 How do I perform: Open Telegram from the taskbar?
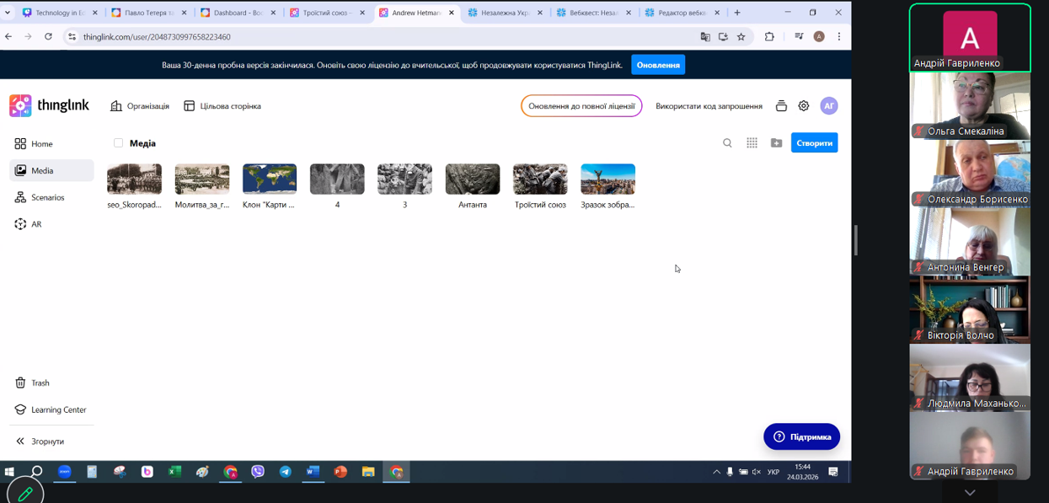tap(285, 472)
